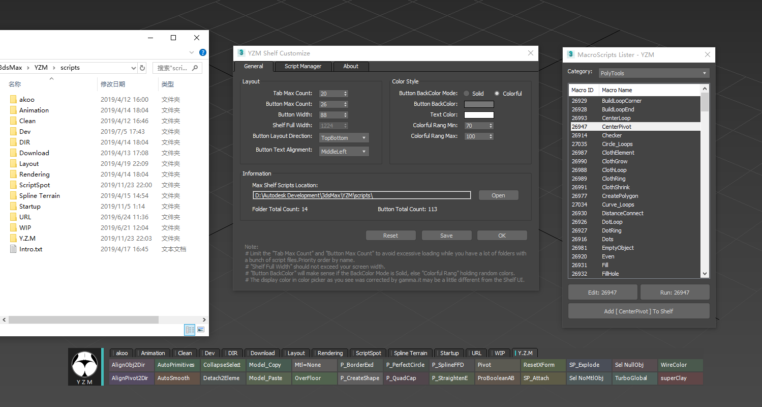Run the ResetXForm shelf button
This screenshot has height=407, width=762.
point(543,365)
